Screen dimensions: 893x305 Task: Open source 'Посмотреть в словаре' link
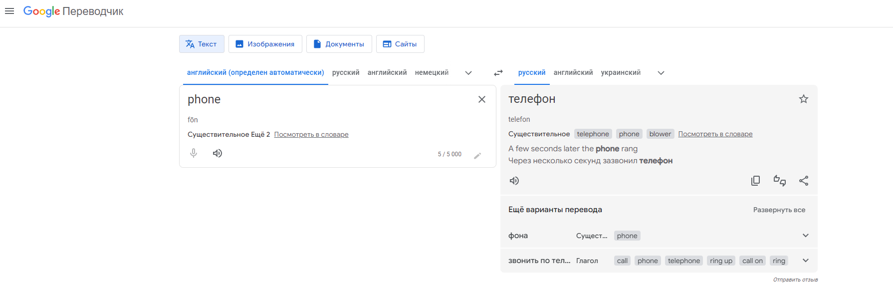311,134
